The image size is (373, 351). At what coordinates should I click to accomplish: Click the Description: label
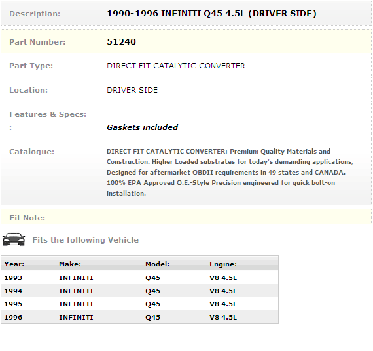(35, 14)
